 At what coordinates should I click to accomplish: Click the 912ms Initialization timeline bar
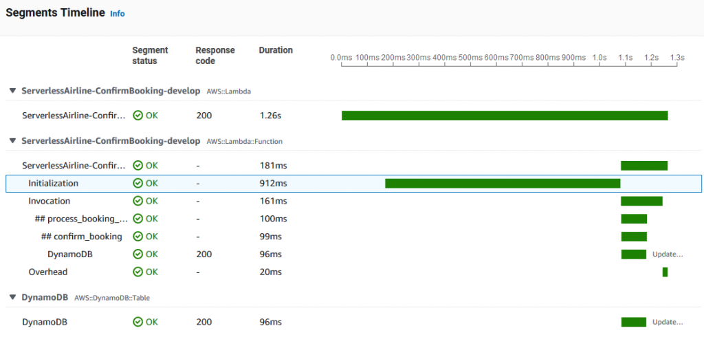(503, 184)
